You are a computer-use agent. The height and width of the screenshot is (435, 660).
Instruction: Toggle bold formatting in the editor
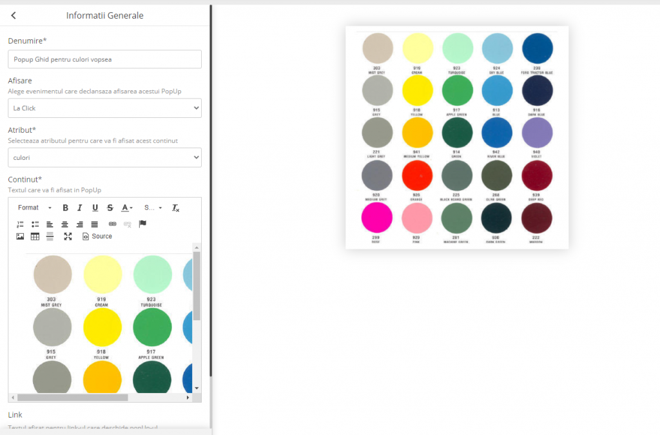(x=65, y=208)
